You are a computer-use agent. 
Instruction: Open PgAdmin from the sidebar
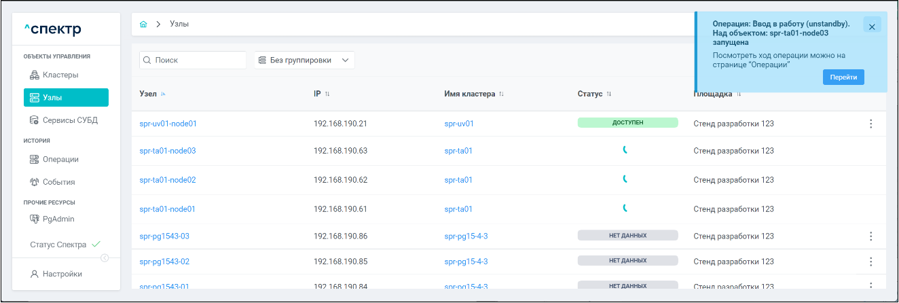click(x=58, y=219)
